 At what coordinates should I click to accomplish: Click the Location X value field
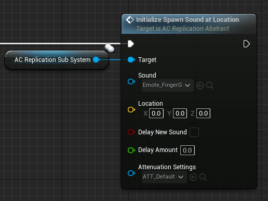[x=156, y=114]
